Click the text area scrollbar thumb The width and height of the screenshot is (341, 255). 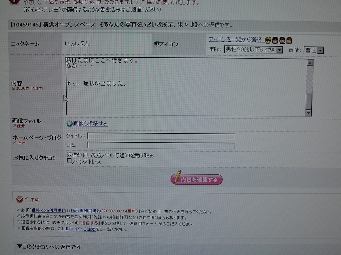[x=309, y=102]
